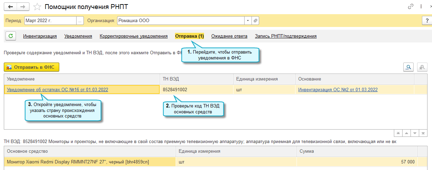Open the Организация field's open-form icon
432x170 pixels.
click(256, 21)
